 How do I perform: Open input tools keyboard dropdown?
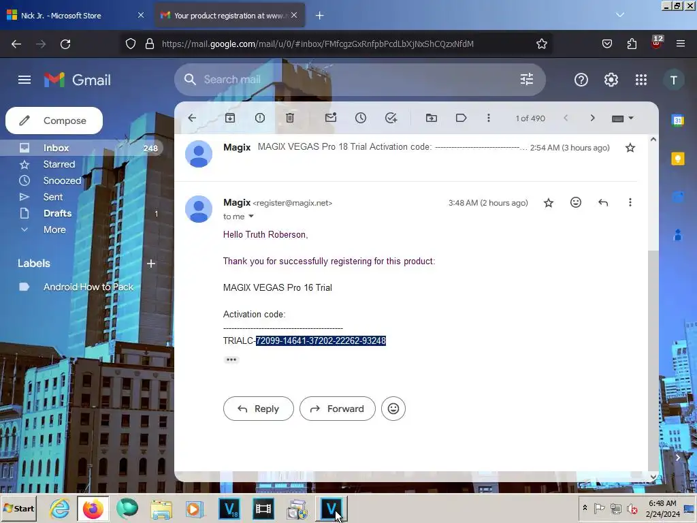[x=623, y=118]
